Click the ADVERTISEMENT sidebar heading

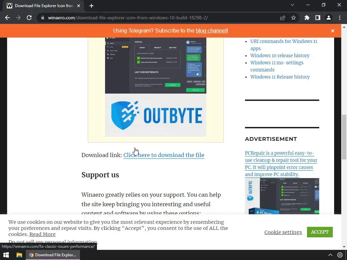pos(271,139)
